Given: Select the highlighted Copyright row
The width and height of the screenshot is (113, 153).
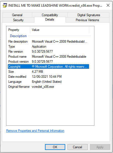Looking at the screenshot, I should click(48, 67).
